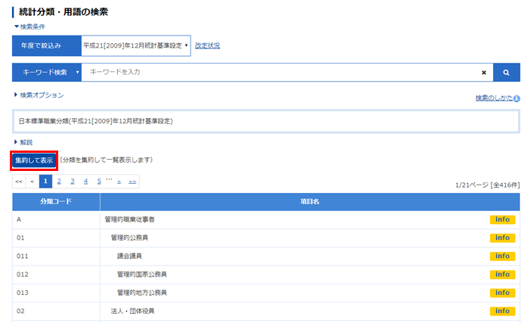Click classification code 013 cell
Image resolution: width=527 pixels, height=323 pixels.
click(x=56, y=293)
